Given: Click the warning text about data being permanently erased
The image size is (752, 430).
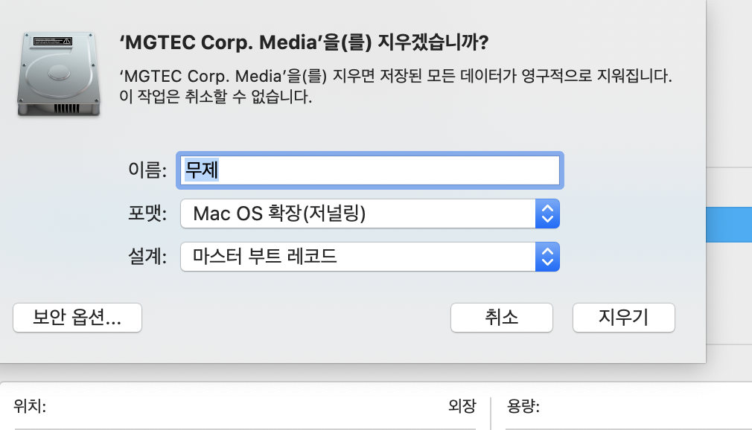Looking at the screenshot, I should pos(395,86).
